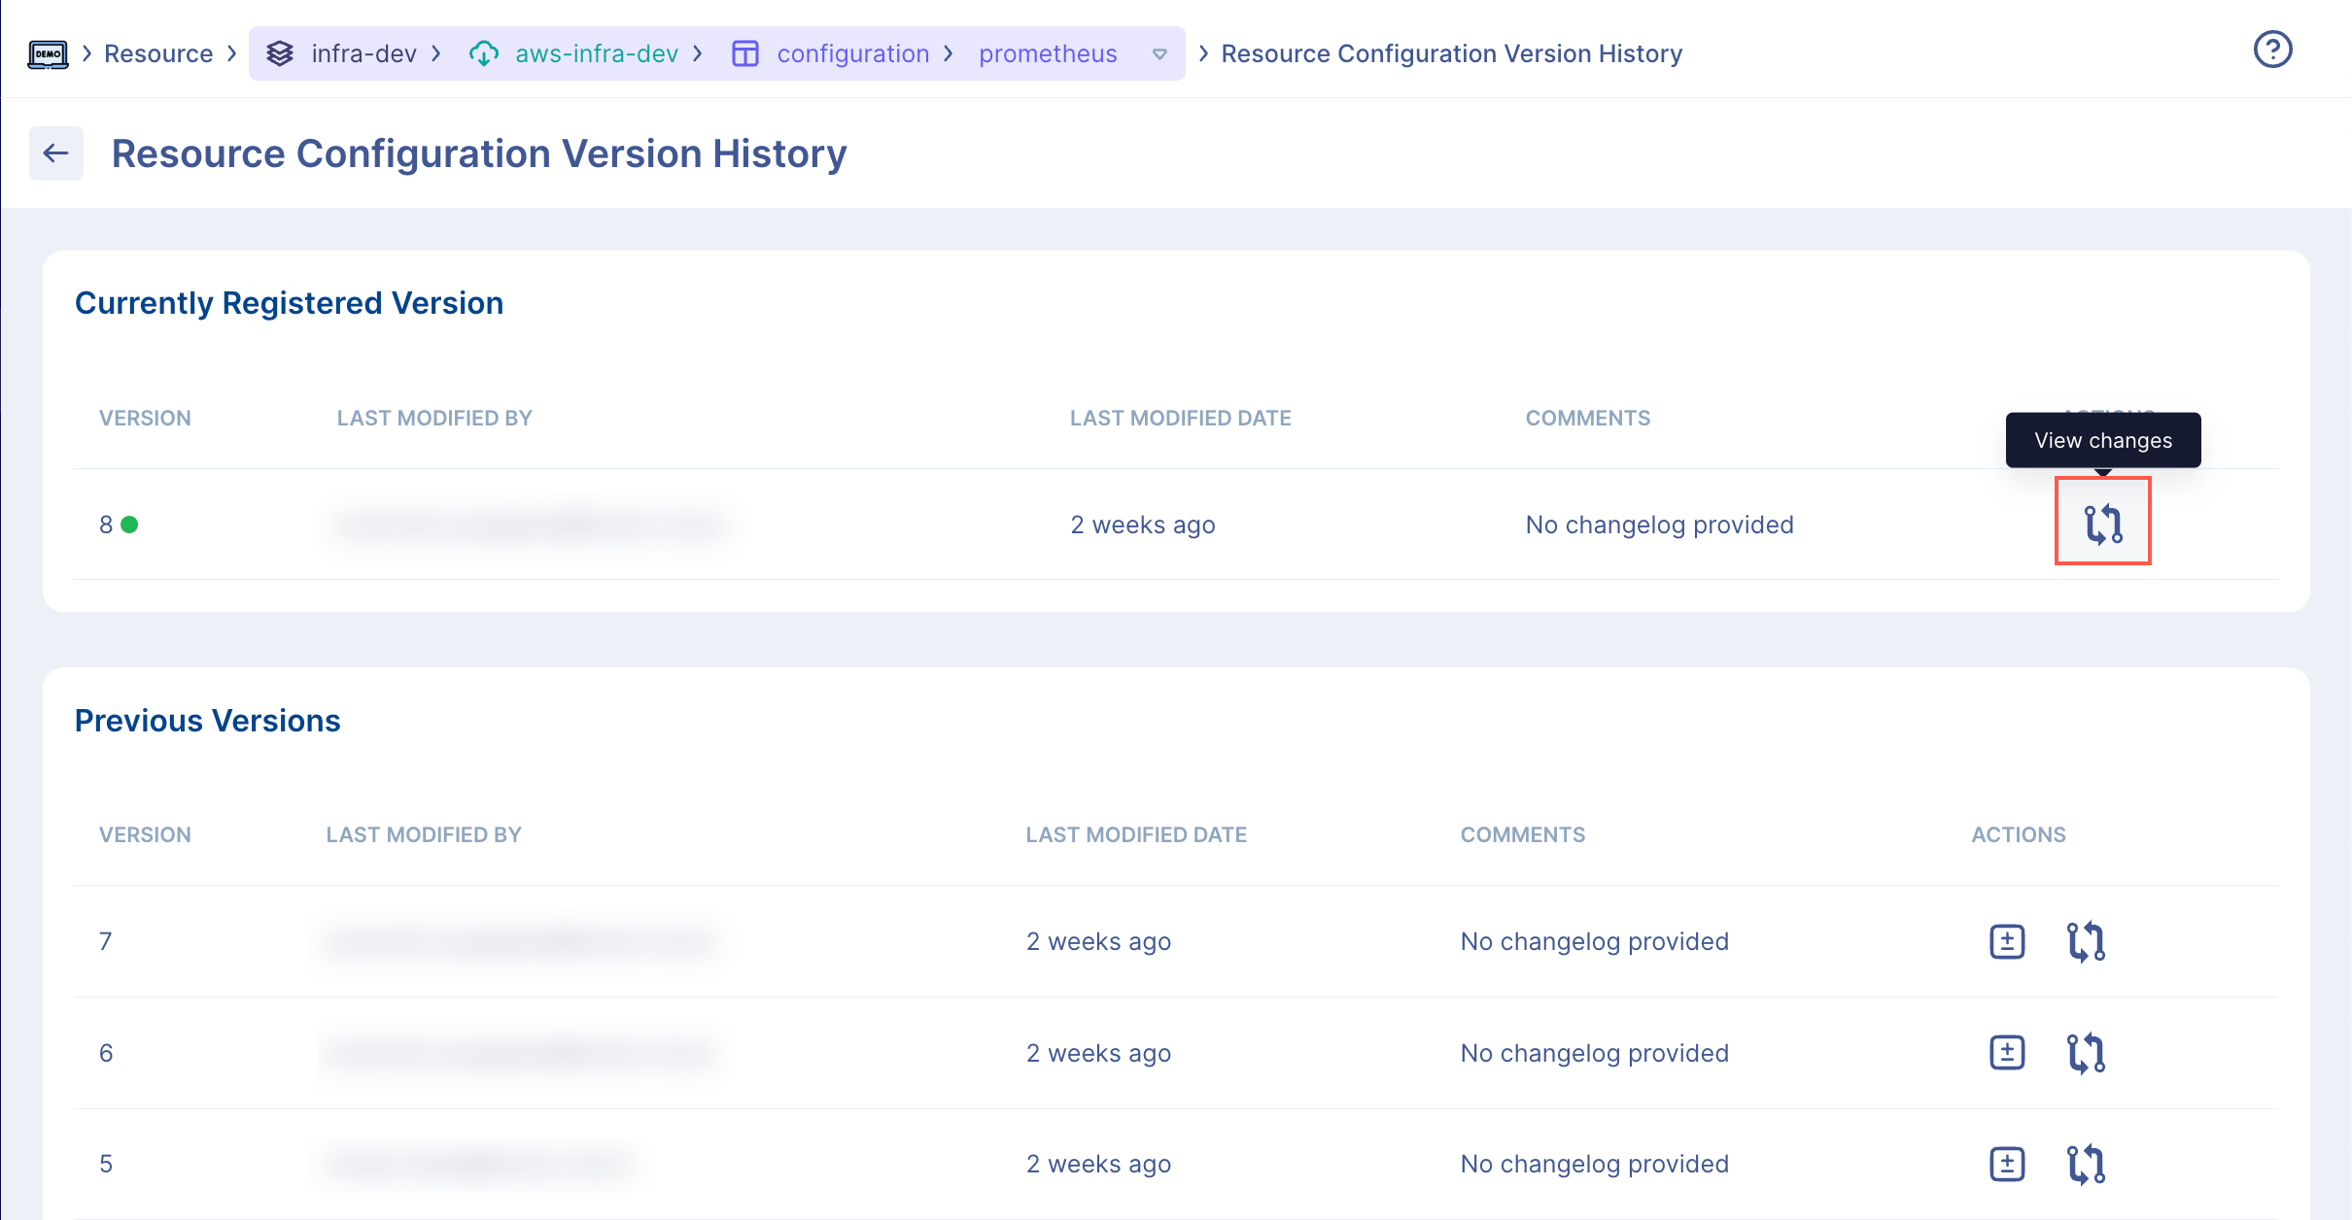Select prometheus breadcrumb item
2352x1220 pixels.
tap(1048, 54)
